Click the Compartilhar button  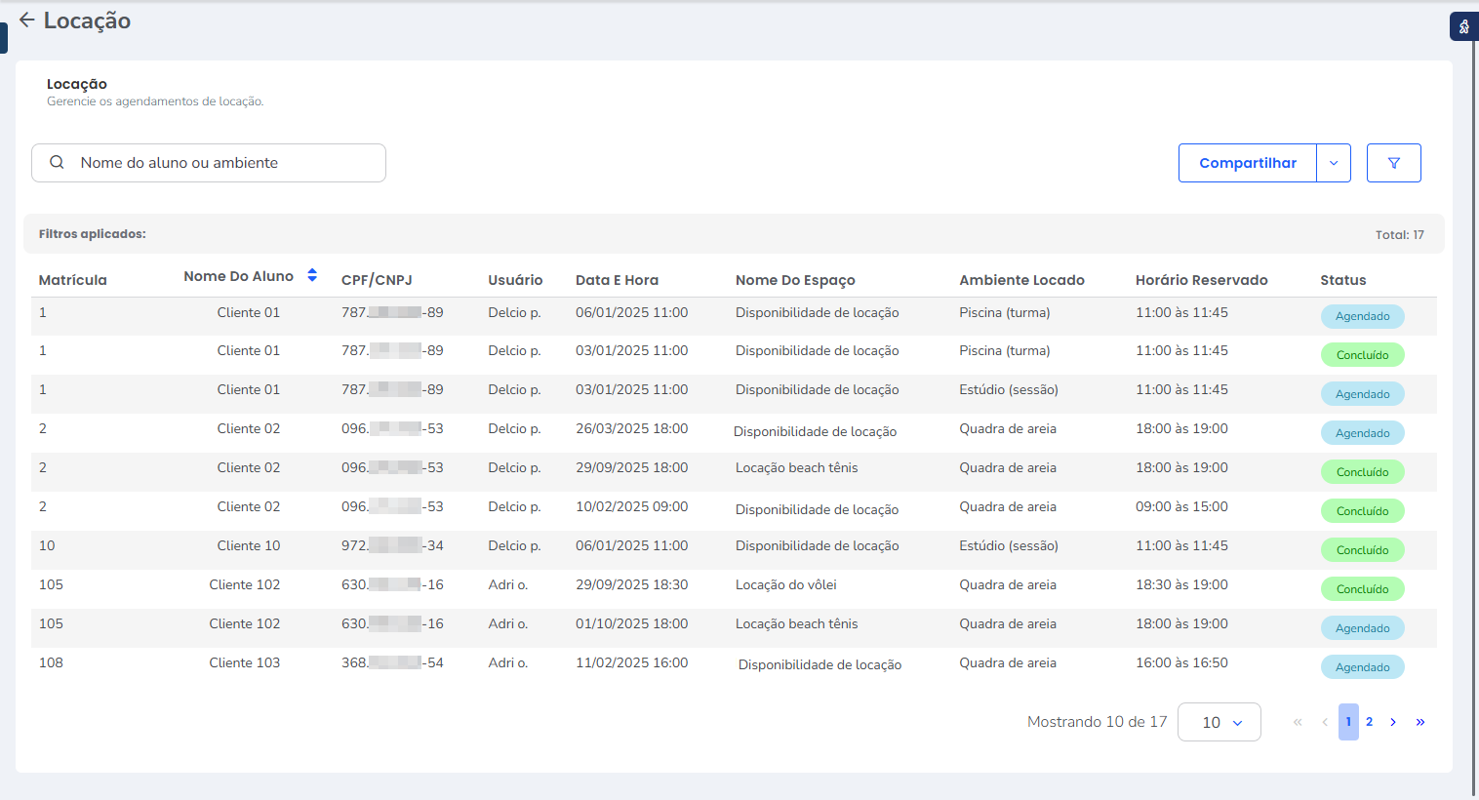[1247, 163]
